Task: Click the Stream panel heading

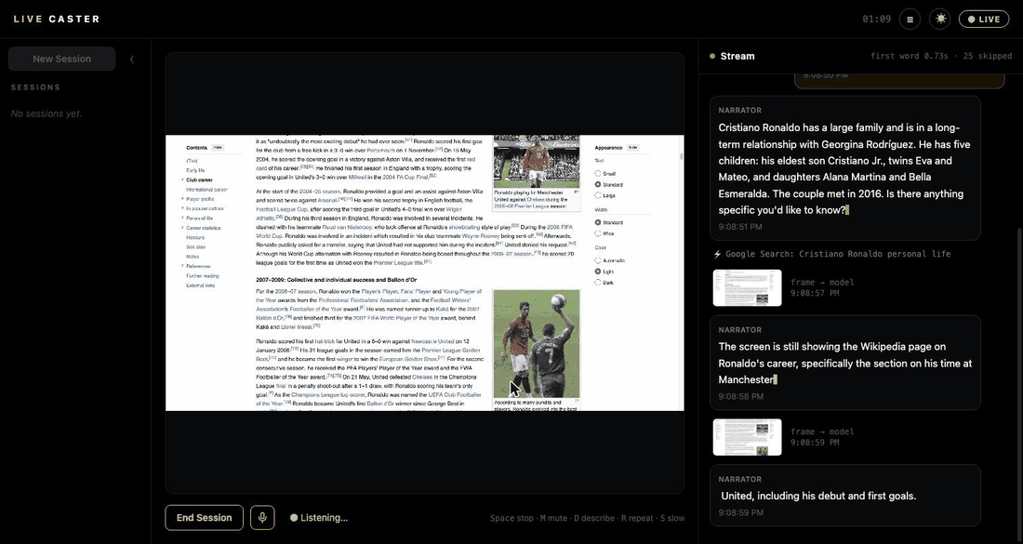Action: pos(737,56)
